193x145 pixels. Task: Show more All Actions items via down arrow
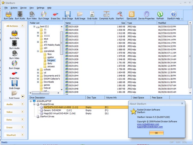23,96
